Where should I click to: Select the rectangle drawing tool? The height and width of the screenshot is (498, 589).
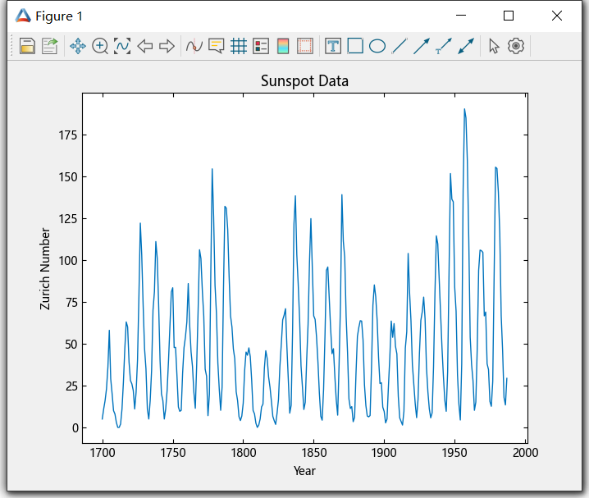355,46
